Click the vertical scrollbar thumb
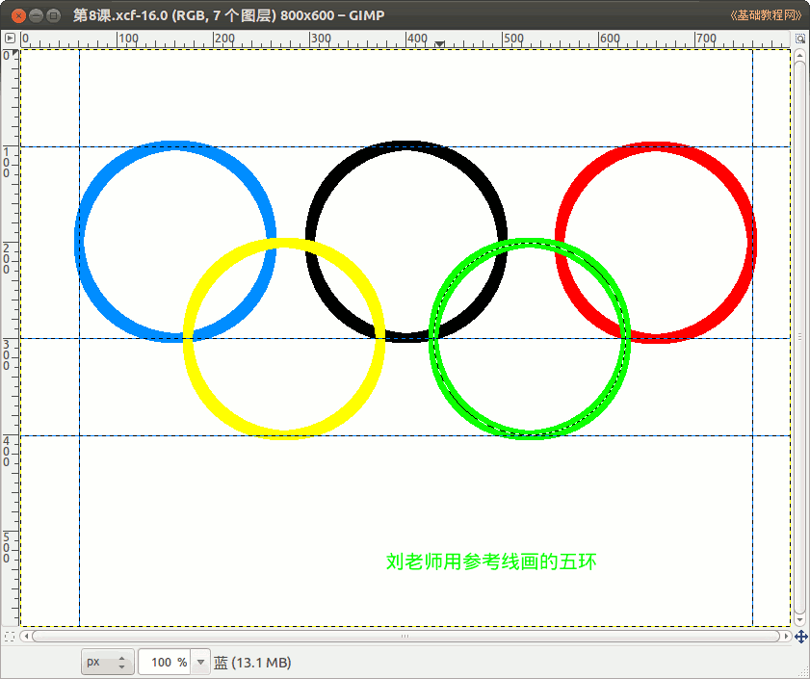This screenshot has width=810, height=679. [x=799, y=337]
